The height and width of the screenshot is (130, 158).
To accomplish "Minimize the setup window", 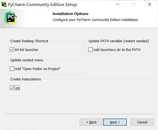I will pos(118,4).
